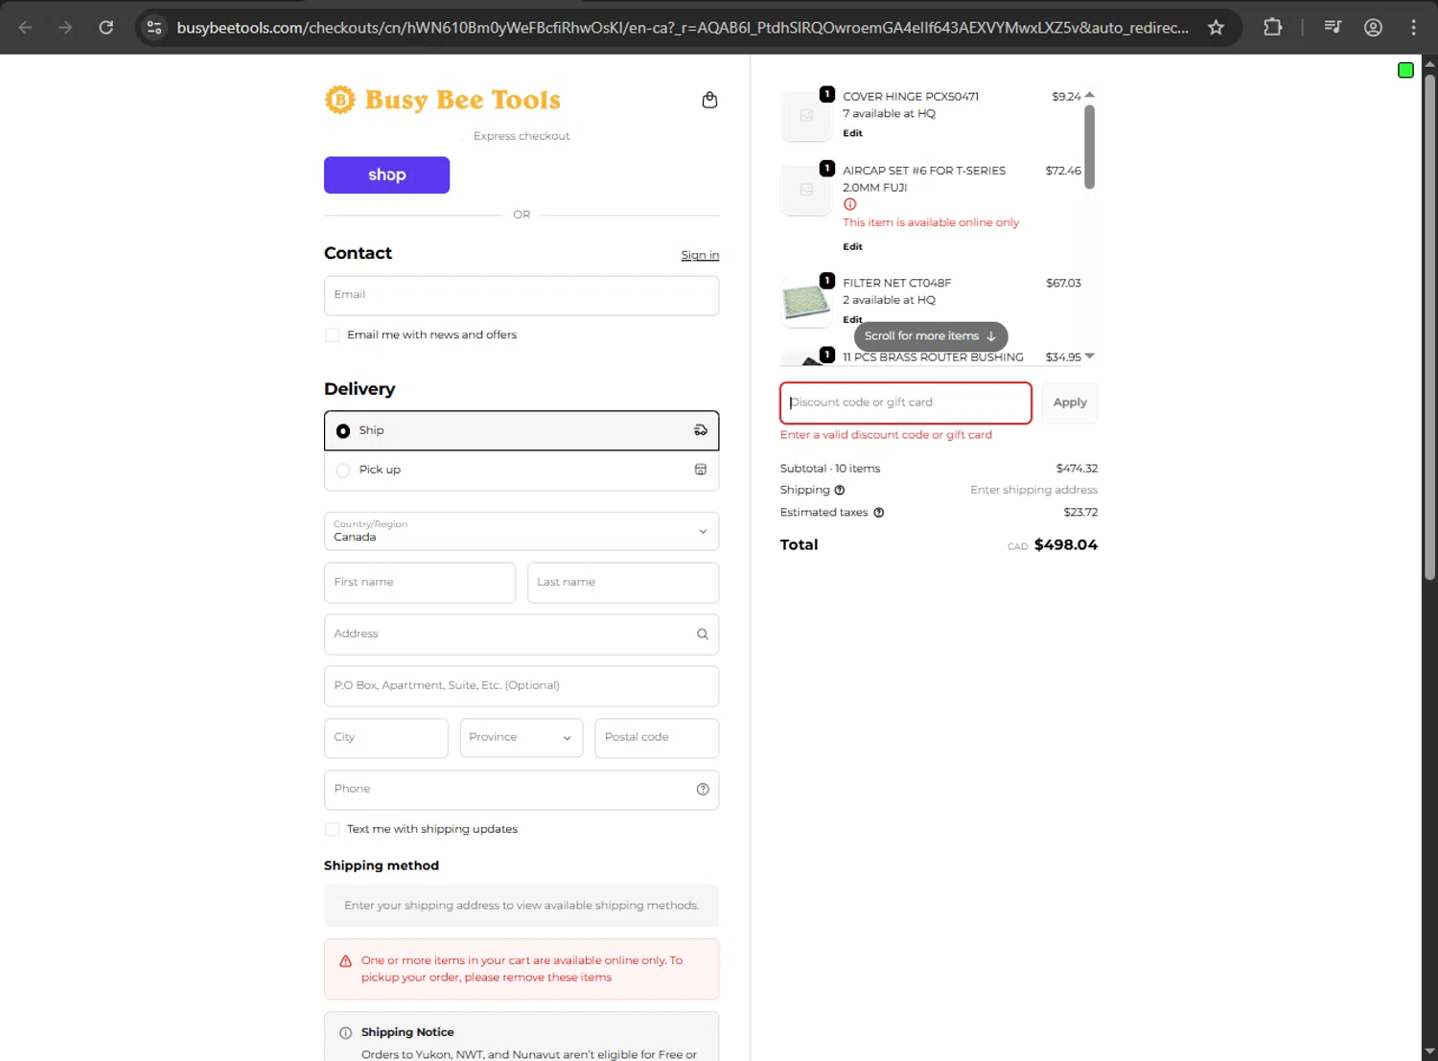
Task: Click the Postal code field
Action: [657, 738]
